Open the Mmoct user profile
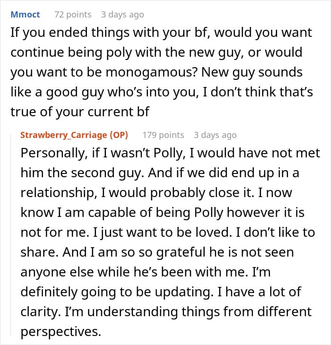The width and height of the screenshot is (331, 345). [26, 15]
